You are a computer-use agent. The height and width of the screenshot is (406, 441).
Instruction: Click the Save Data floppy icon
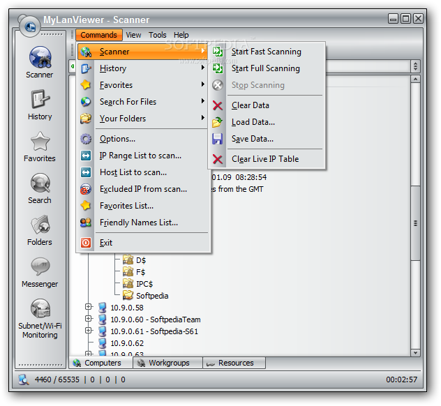click(x=218, y=139)
